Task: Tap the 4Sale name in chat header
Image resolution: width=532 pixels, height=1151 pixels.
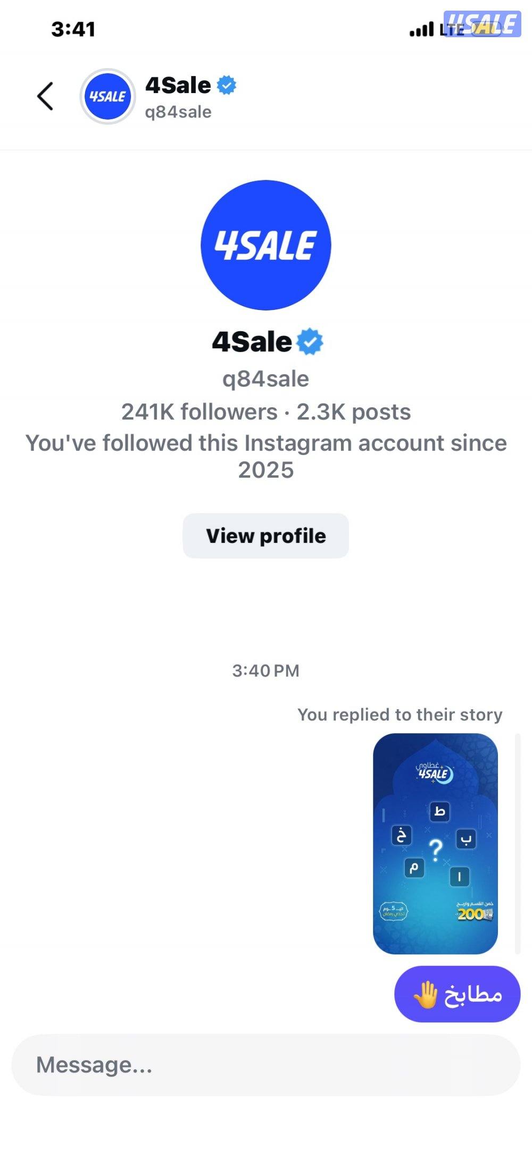Action: [178, 85]
